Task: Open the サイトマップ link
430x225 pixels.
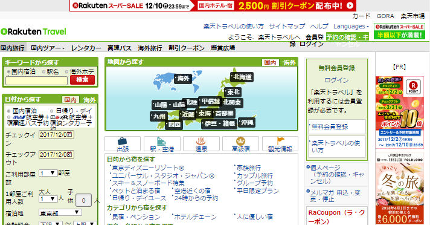Action: (287, 27)
